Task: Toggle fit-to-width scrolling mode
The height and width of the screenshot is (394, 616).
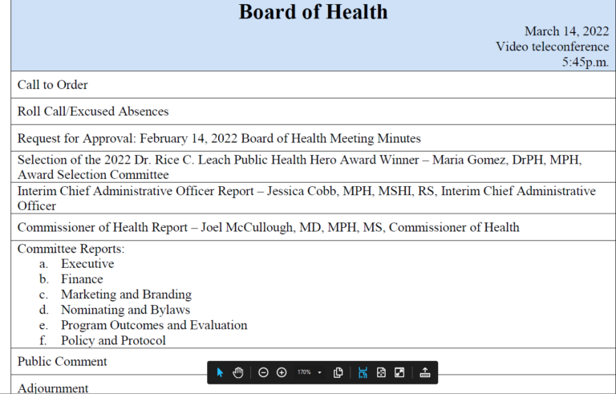Action: pyautogui.click(x=363, y=372)
